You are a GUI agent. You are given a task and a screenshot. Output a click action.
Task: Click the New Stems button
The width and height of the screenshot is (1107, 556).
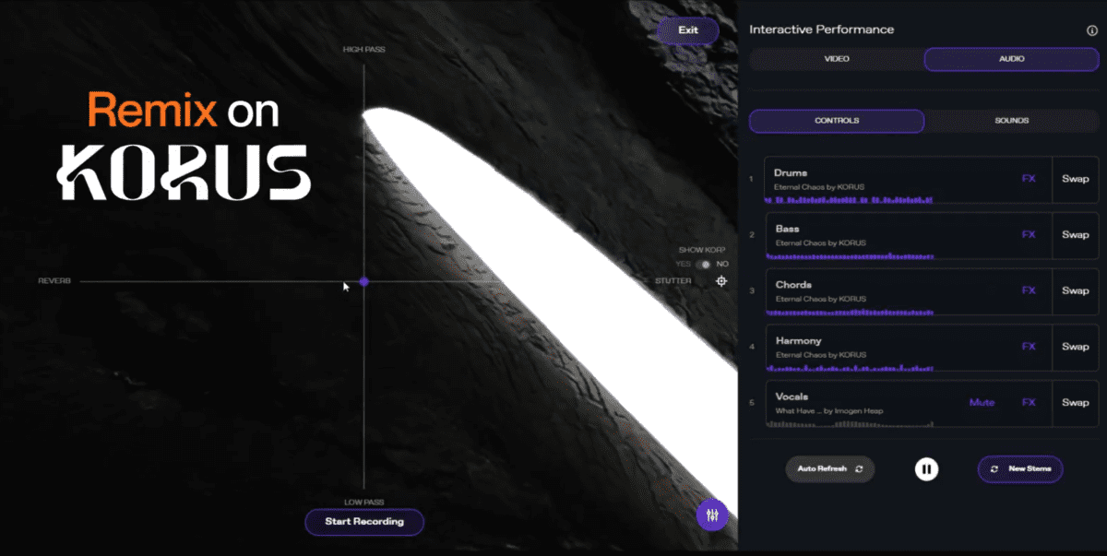(1020, 469)
